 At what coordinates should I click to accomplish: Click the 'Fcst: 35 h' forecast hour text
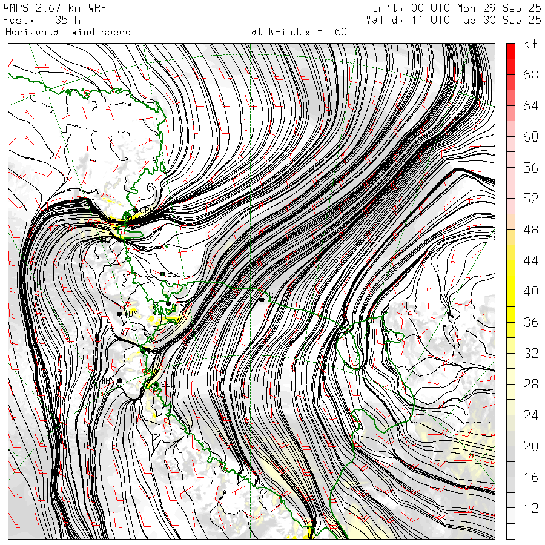(42, 20)
